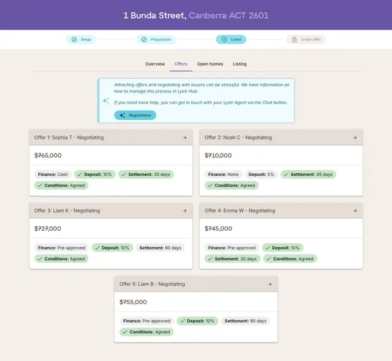This screenshot has width=392, height=361.
Task: Open Offer 2: Noah C header
Action: coord(281,138)
